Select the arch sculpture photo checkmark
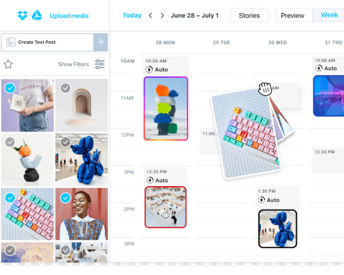 65,88
